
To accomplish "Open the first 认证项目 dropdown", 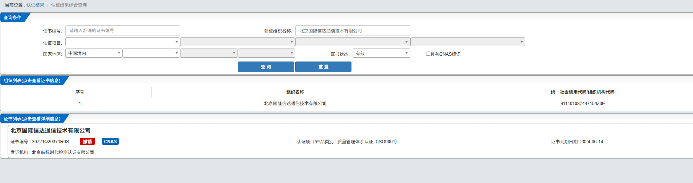I will [x=123, y=42].
